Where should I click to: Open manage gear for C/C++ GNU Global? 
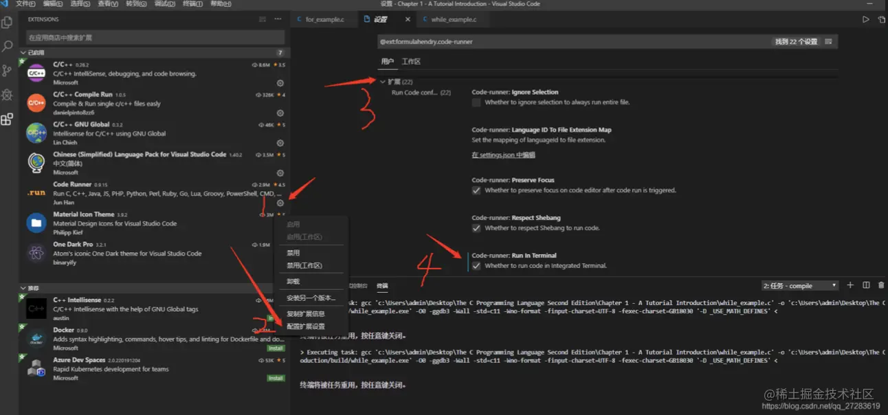pos(280,143)
